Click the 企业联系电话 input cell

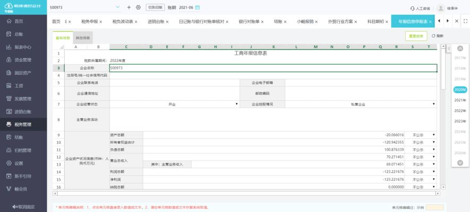175,83
